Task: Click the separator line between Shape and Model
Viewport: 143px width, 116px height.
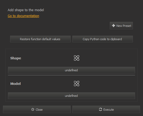Action: tap(71, 75)
